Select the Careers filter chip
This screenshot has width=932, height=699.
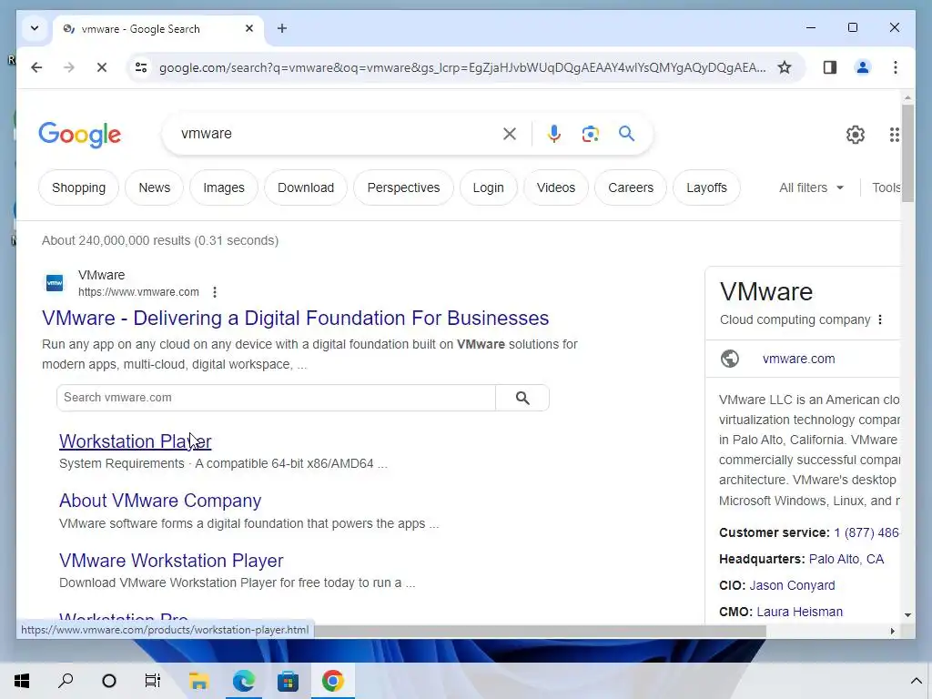click(x=631, y=187)
